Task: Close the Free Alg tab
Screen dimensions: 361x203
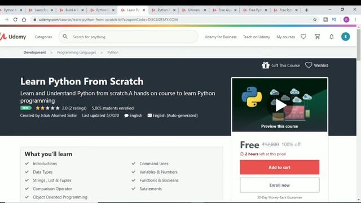Action: point(235,10)
